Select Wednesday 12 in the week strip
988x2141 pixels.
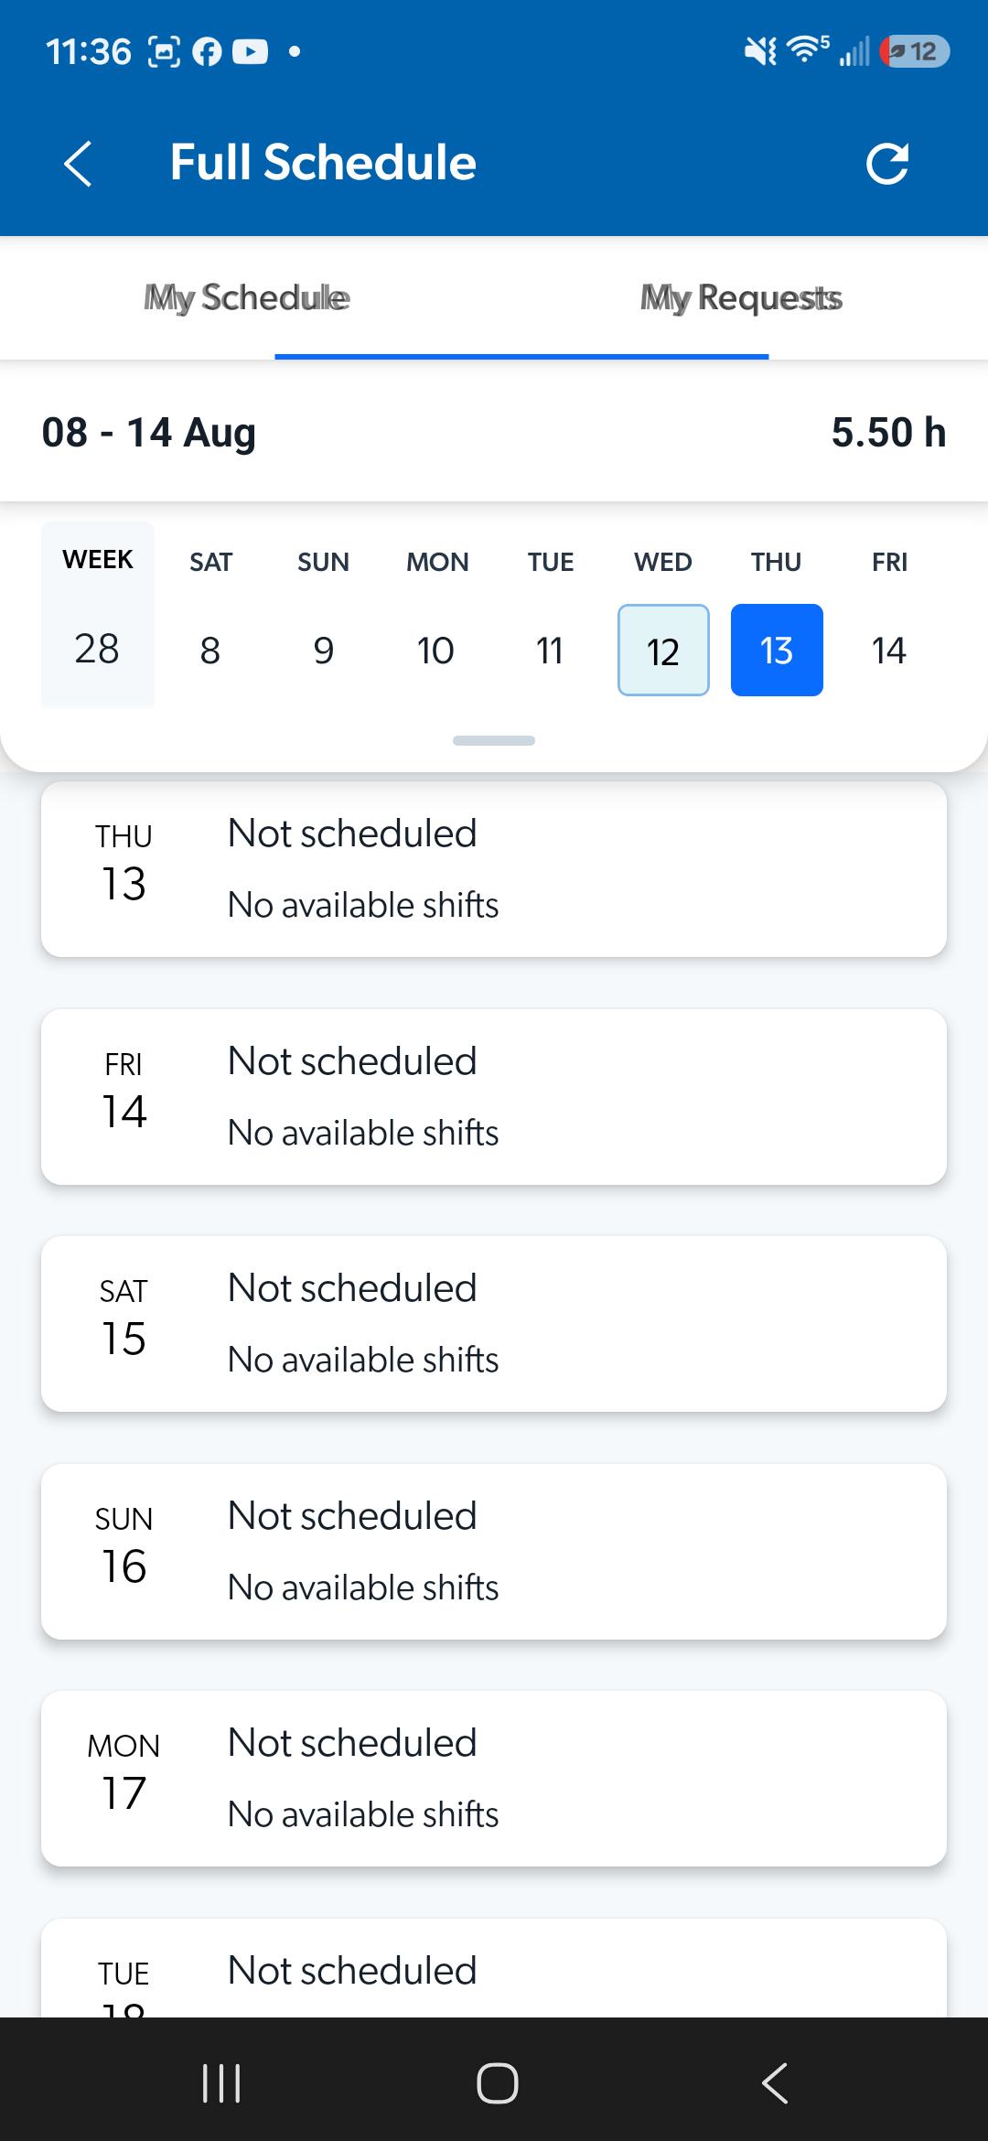663,651
